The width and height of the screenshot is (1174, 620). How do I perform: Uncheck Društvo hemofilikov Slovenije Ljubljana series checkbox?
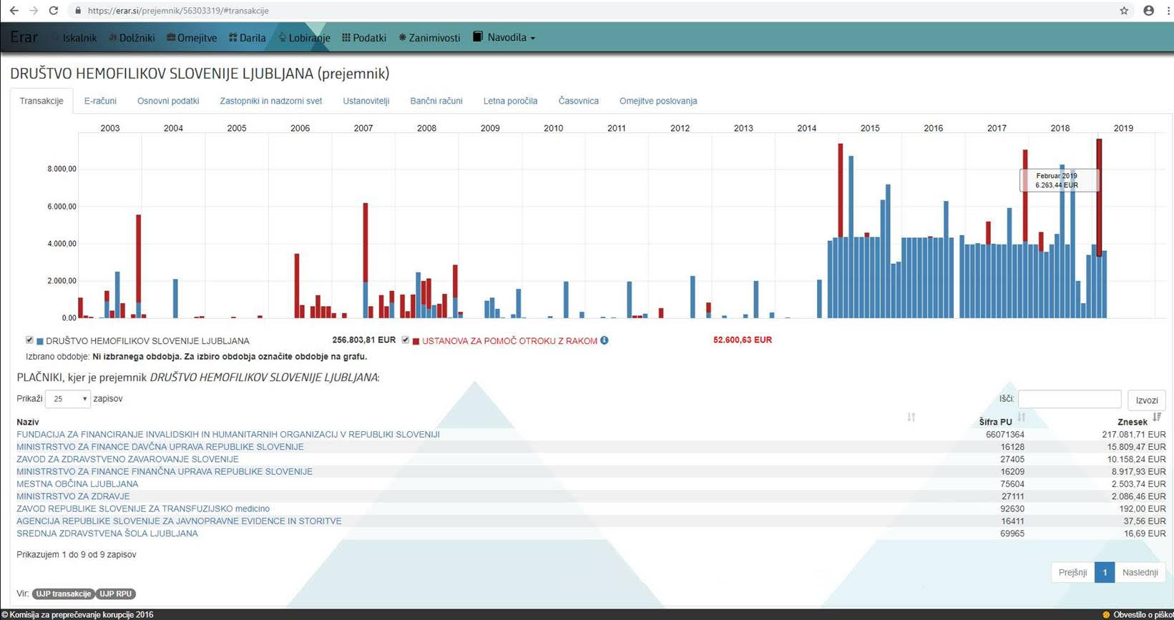[29, 340]
